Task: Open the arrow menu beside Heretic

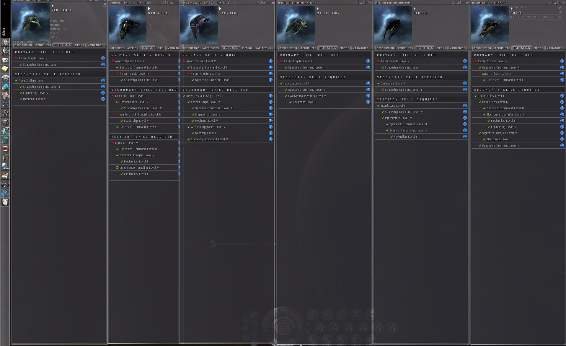Action: (415, 9)
